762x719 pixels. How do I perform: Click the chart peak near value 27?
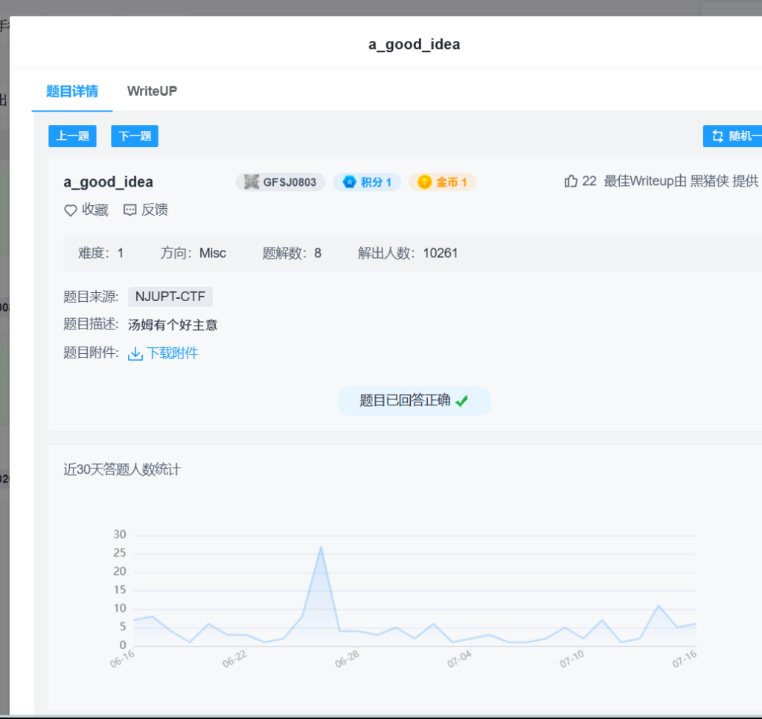coord(321,547)
